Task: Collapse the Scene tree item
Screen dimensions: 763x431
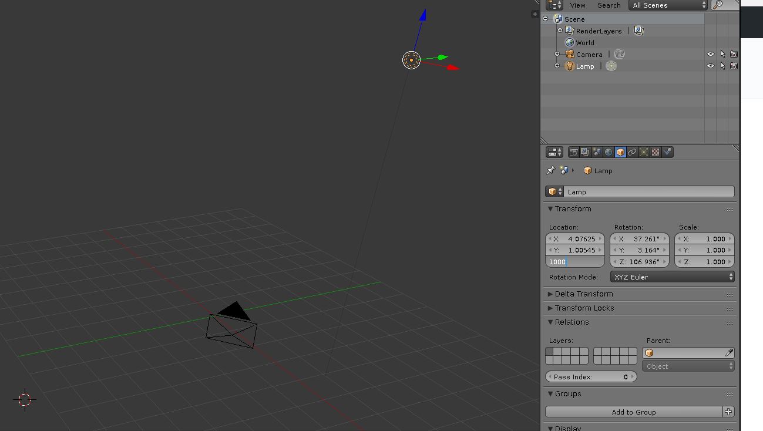Action: coord(546,19)
